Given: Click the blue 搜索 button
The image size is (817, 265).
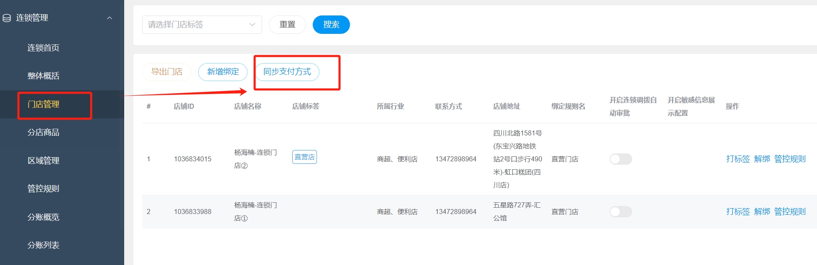Looking at the screenshot, I should click(x=331, y=25).
